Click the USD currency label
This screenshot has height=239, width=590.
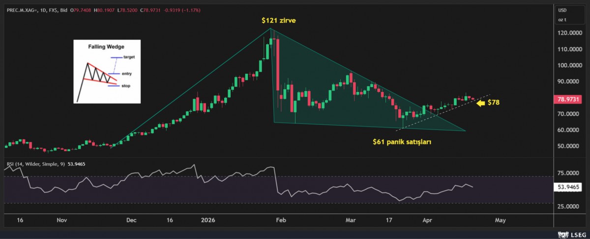[562, 10]
